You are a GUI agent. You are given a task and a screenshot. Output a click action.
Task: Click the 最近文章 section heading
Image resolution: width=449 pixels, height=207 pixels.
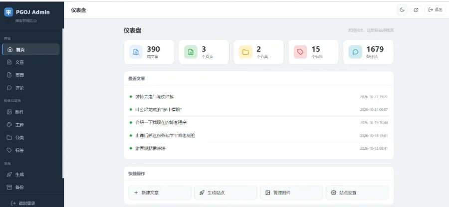(137, 79)
